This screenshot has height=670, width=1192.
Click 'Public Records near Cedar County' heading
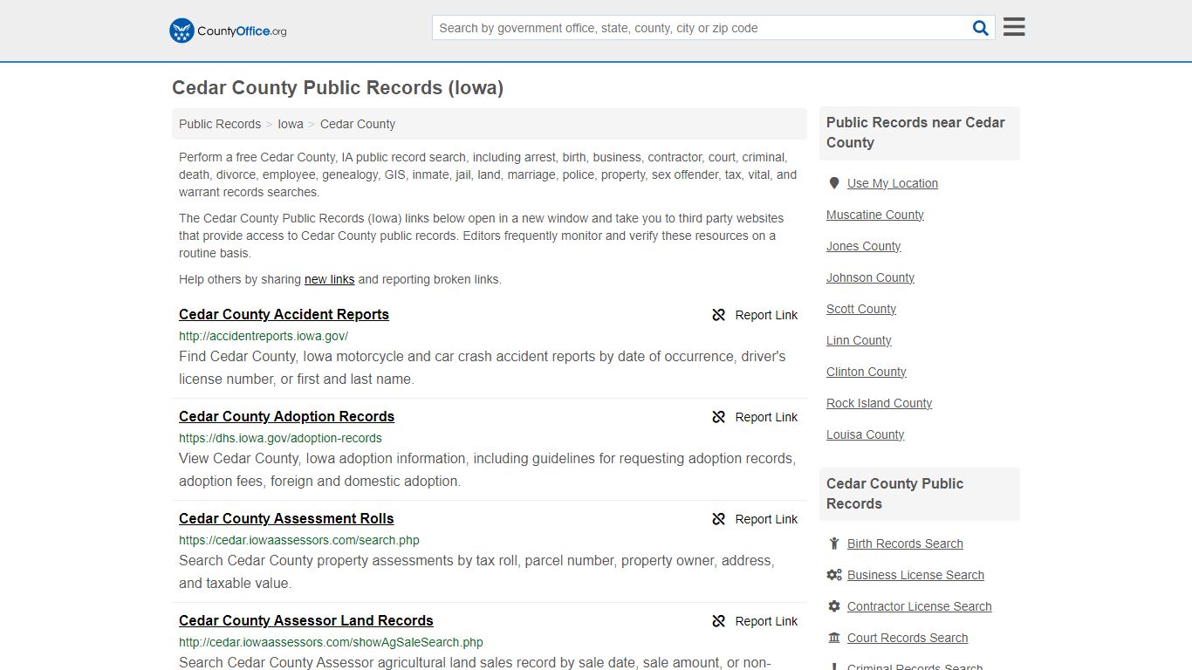click(x=916, y=133)
